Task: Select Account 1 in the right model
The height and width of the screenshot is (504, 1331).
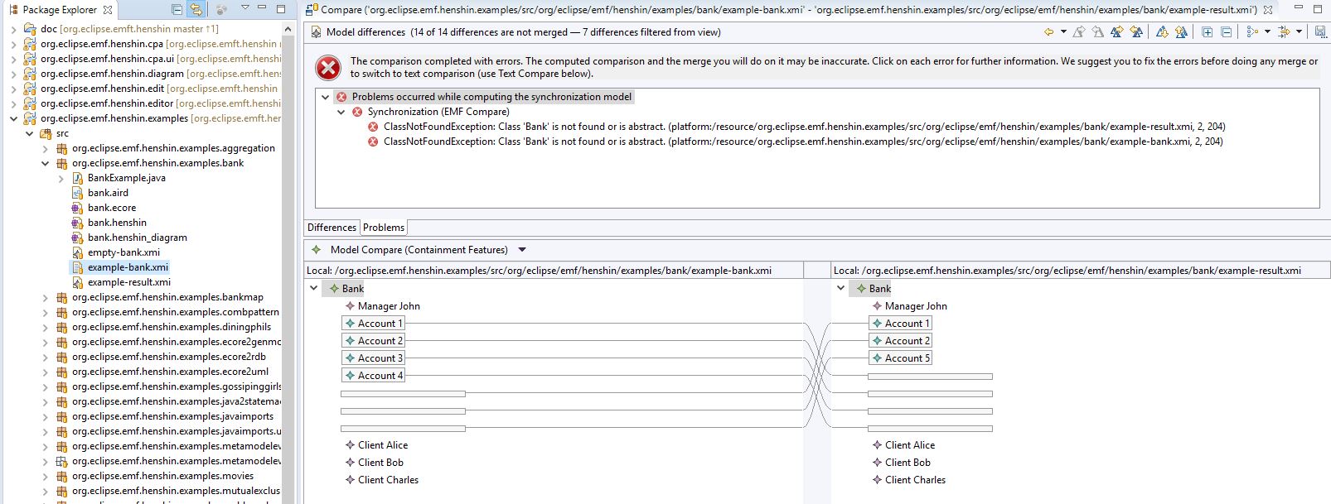Action: (900, 324)
